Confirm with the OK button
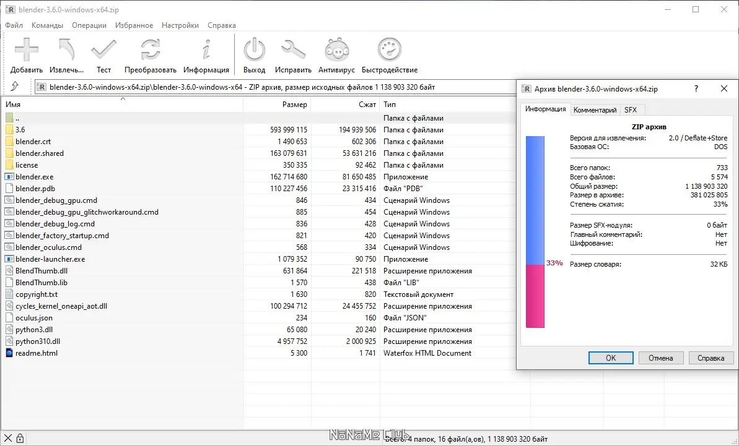 [x=611, y=358]
